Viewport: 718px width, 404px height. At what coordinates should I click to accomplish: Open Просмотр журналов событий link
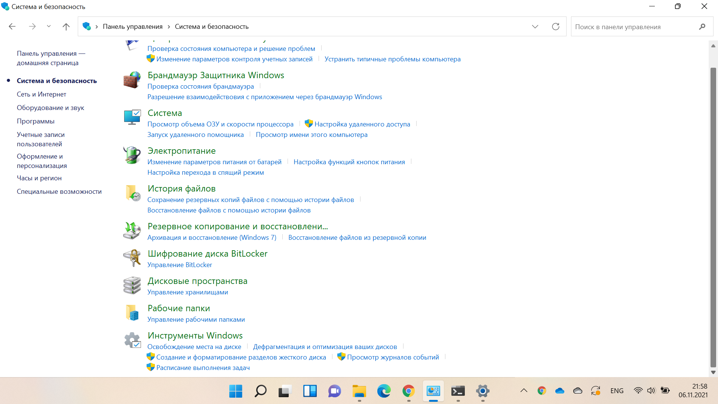pos(393,357)
